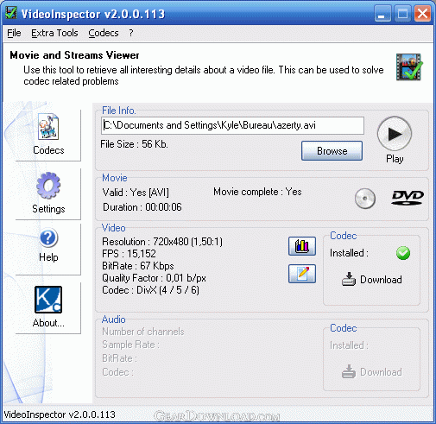Click the filmstrip checkmark header icon
This screenshot has width=436, height=424.
[x=409, y=66]
